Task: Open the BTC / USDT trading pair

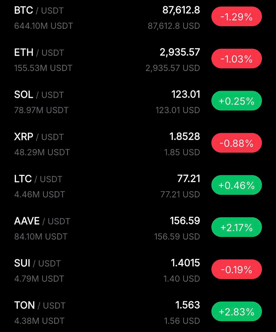Action: click(x=39, y=10)
